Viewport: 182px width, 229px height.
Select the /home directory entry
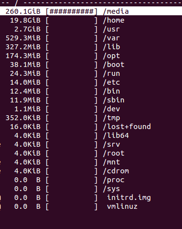[x=91, y=20]
